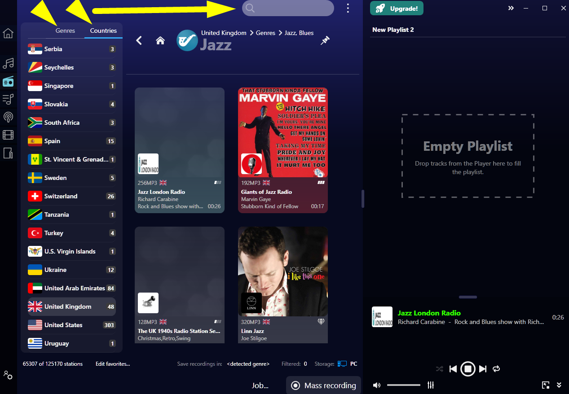
Task: Open the Home section in sidebar
Action: coord(8,33)
